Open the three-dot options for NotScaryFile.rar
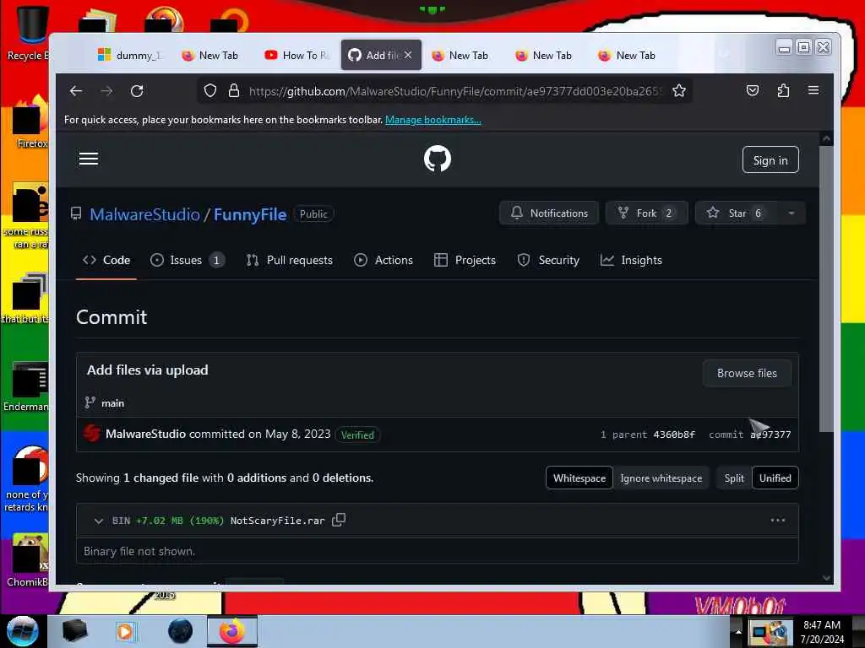 point(778,520)
